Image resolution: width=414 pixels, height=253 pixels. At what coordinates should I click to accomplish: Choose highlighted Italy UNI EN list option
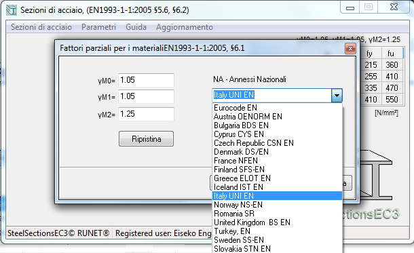click(277, 196)
